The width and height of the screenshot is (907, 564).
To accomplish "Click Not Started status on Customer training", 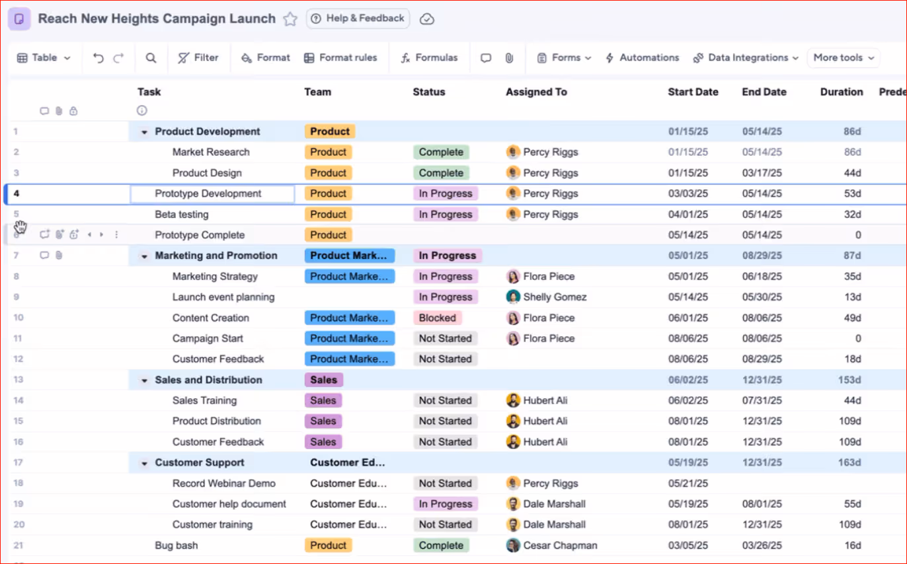I will [445, 524].
